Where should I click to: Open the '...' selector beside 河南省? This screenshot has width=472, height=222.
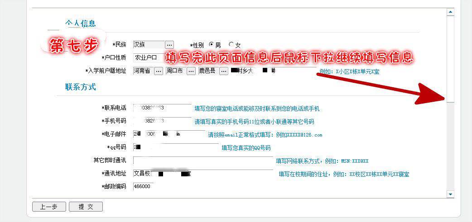pyautogui.click(x=159, y=71)
